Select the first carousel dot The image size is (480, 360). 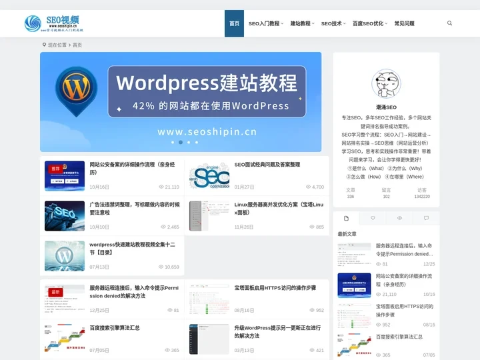point(173,143)
